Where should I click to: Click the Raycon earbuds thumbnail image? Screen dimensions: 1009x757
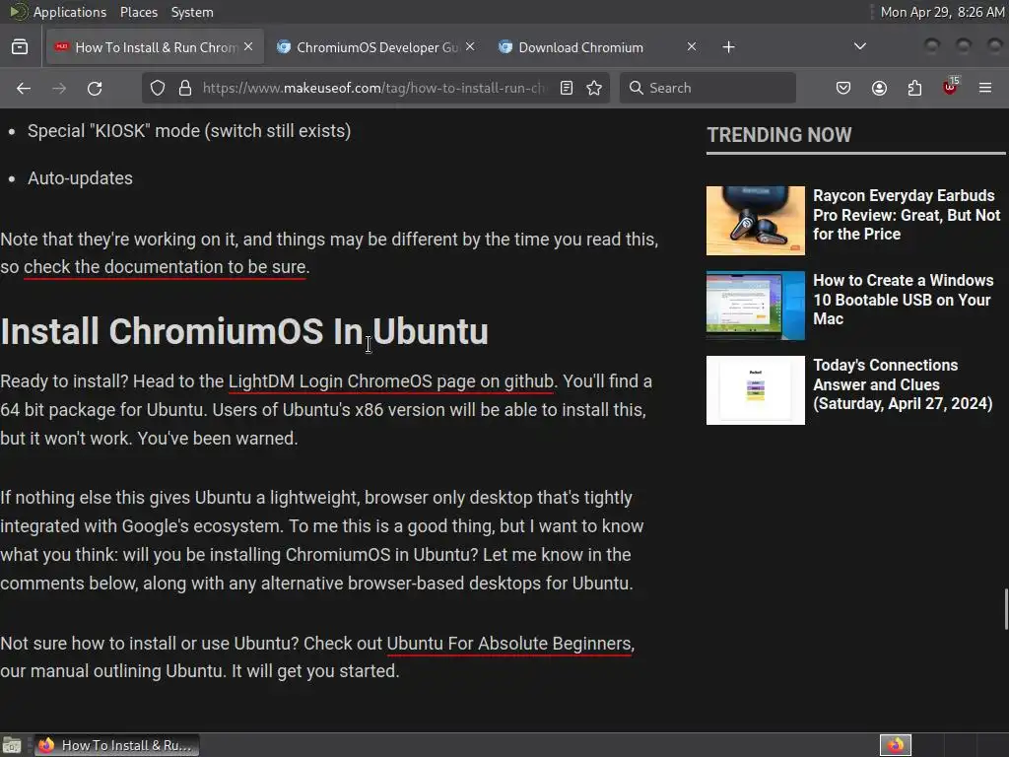(756, 221)
